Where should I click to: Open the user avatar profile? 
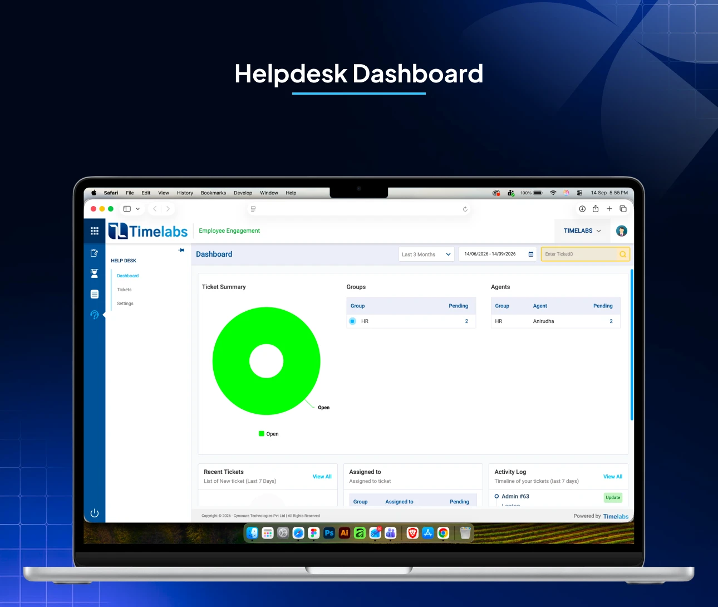(x=622, y=231)
